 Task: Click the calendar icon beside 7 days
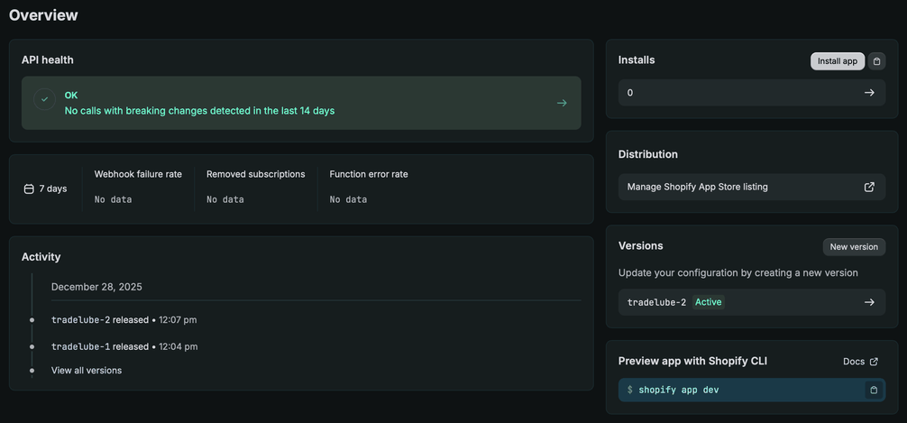coord(29,189)
